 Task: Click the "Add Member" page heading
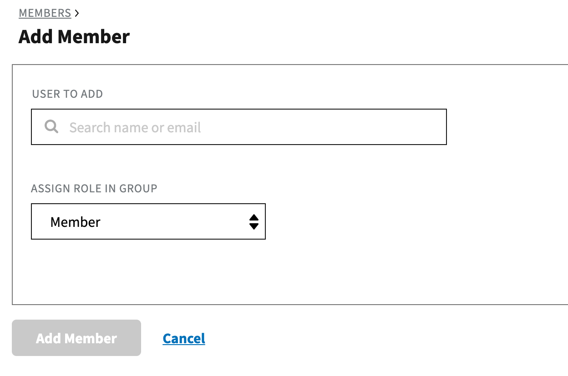click(74, 37)
